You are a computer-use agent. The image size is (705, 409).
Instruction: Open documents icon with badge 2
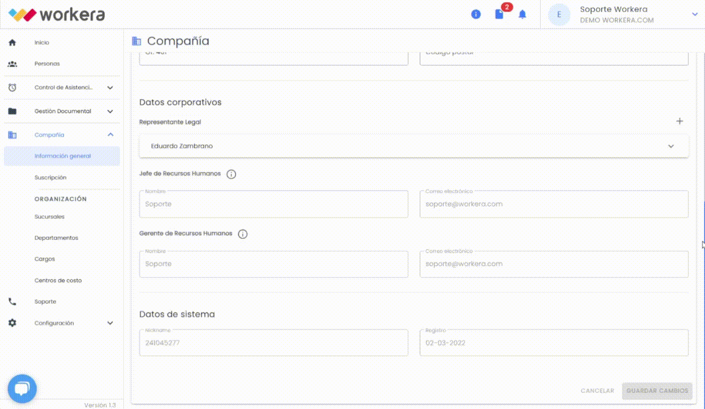point(499,14)
